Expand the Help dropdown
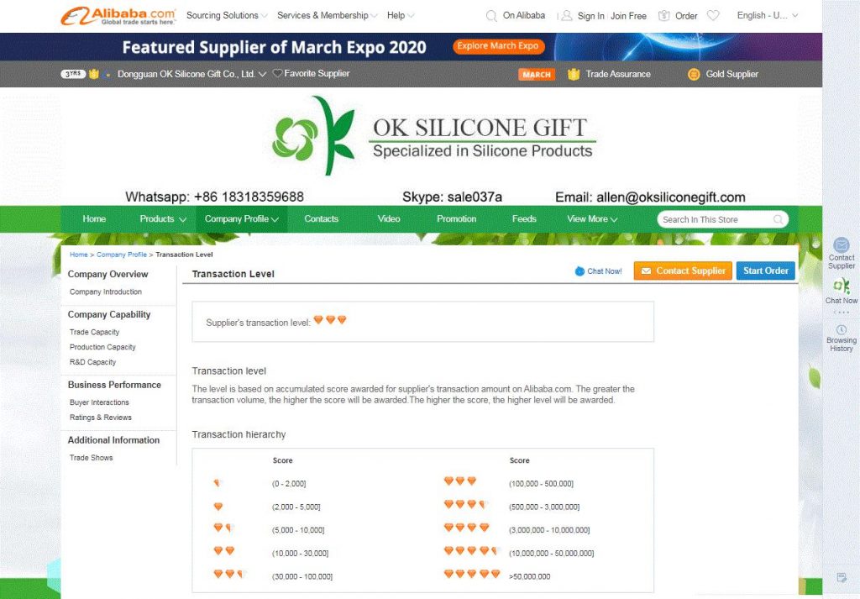The height and width of the screenshot is (599, 860). click(x=401, y=15)
